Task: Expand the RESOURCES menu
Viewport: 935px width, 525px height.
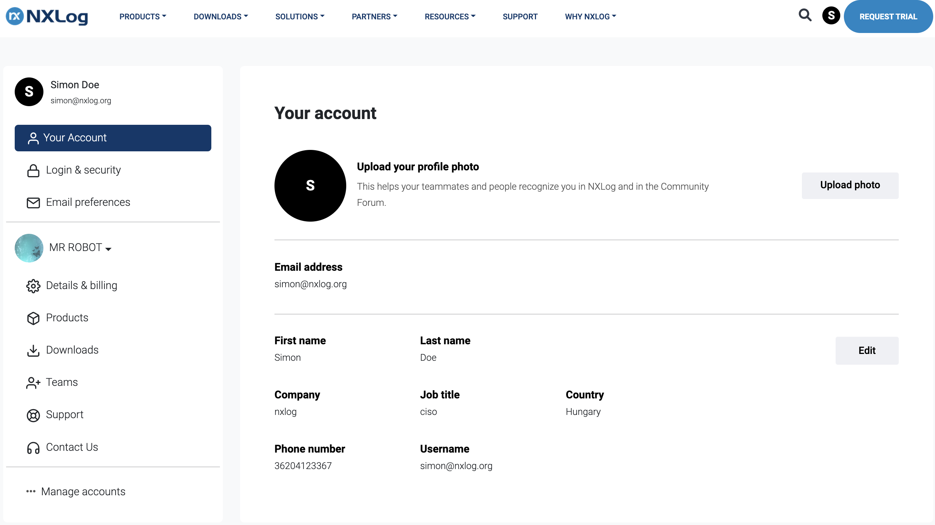Action: [x=450, y=17]
